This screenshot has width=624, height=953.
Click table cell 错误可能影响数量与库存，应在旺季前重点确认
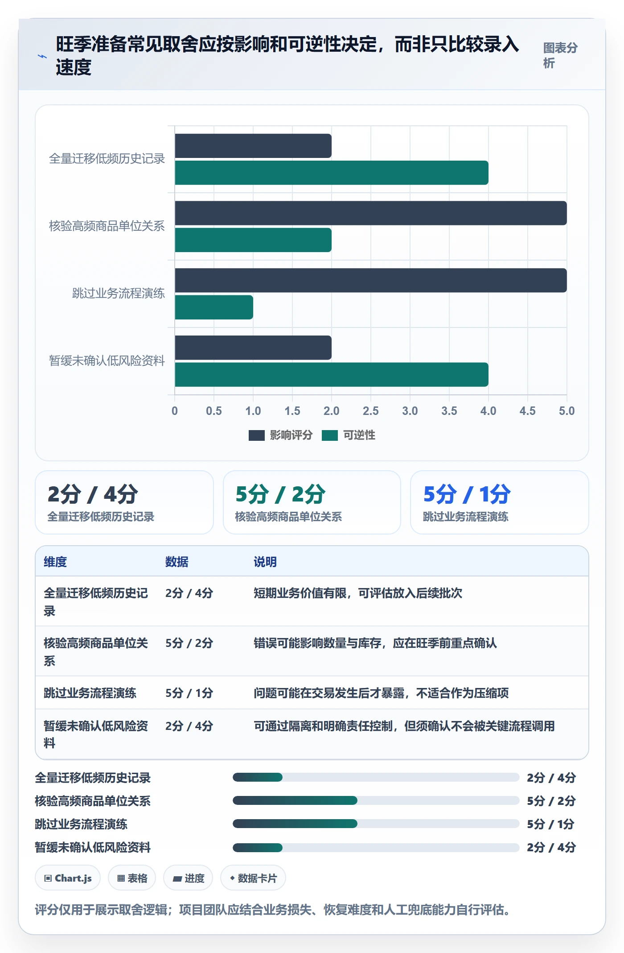(x=375, y=643)
